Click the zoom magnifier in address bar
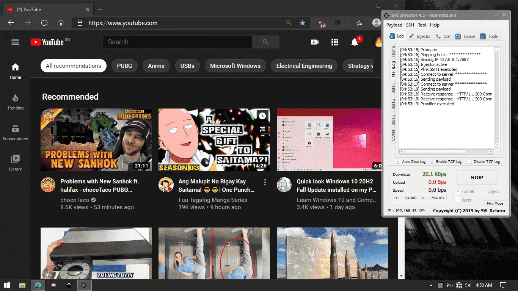The width and height of the screenshot is (518, 291). 289,23
